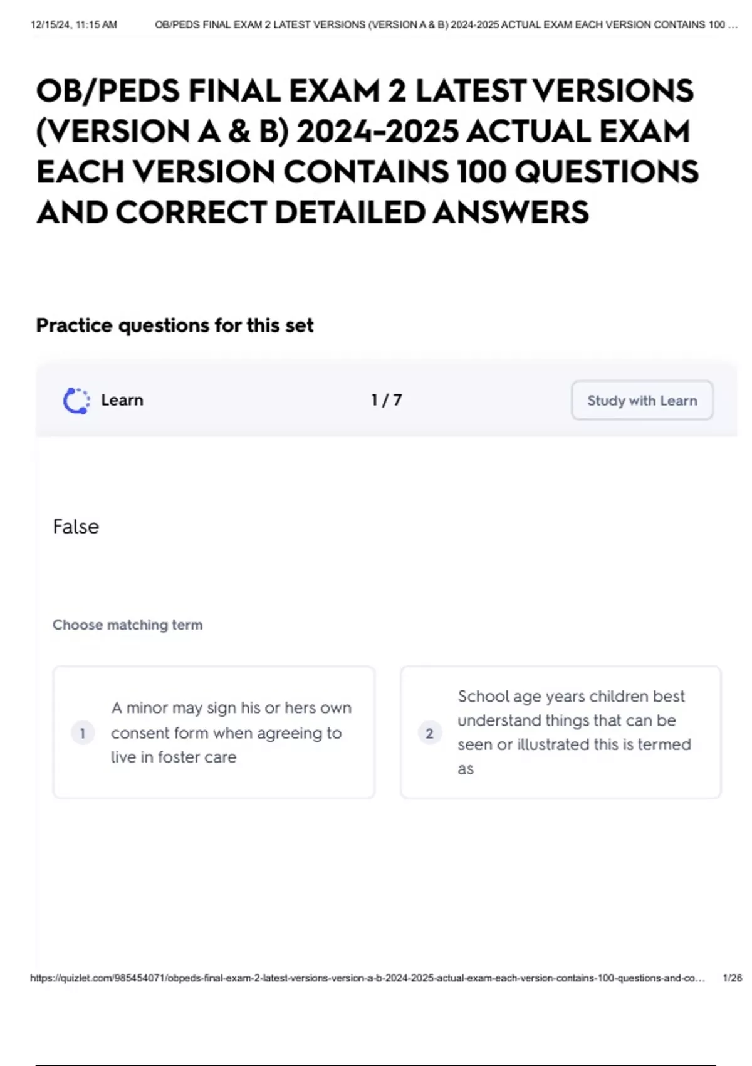This screenshot has width=752, height=1066.
Task: Click the Learn mode circular icon
Action: tap(76, 401)
